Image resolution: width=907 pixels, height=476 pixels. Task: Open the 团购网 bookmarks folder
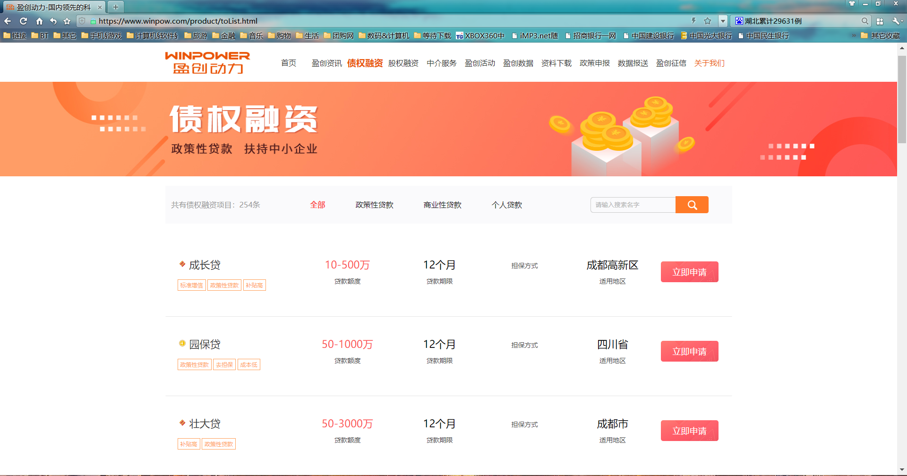(x=339, y=35)
